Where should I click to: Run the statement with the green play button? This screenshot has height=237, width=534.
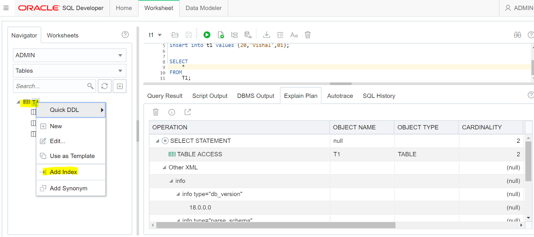(207, 35)
